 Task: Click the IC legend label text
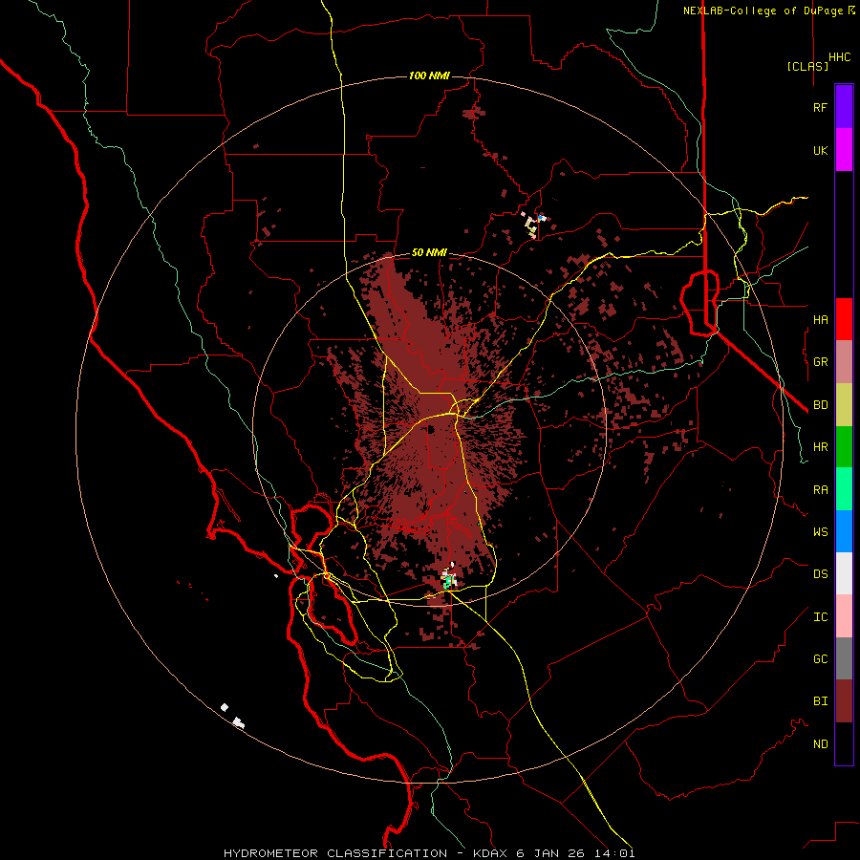(x=820, y=617)
